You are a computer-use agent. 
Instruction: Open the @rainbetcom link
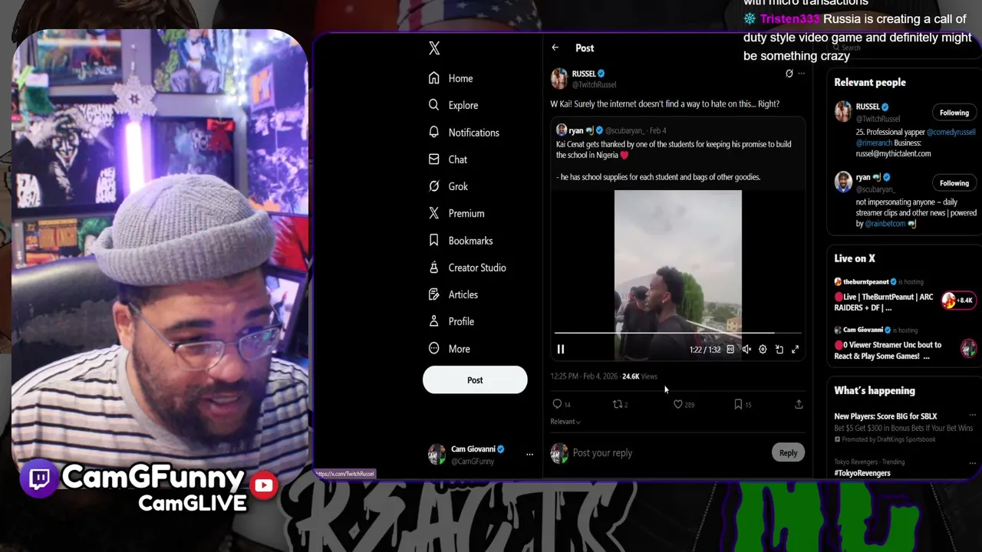(885, 224)
